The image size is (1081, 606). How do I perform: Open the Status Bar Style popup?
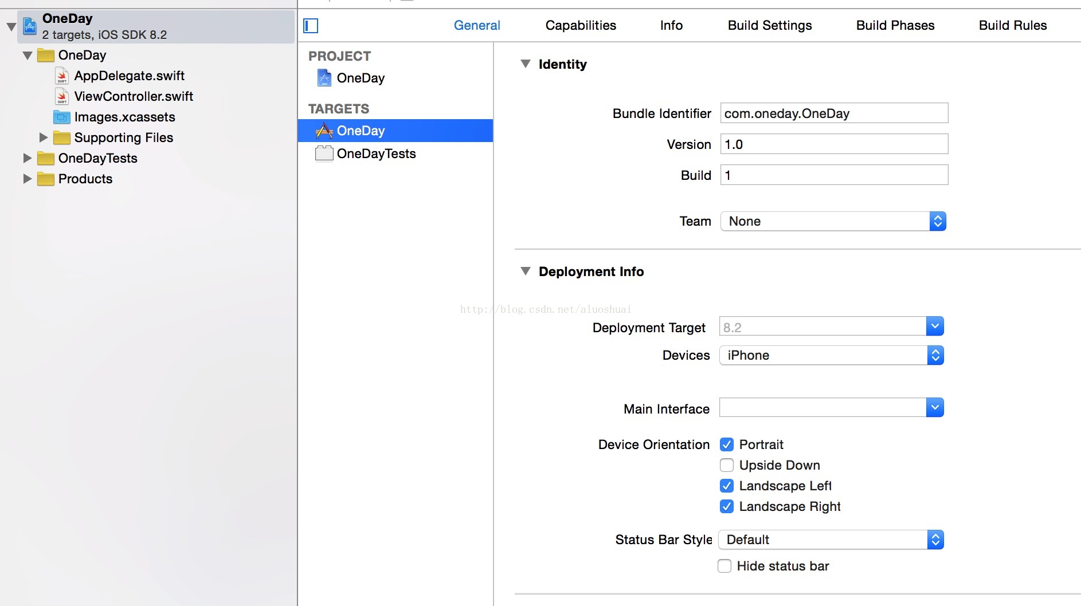coord(831,540)
